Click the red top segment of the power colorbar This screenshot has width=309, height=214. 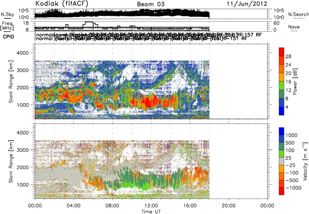pos(282,52)
